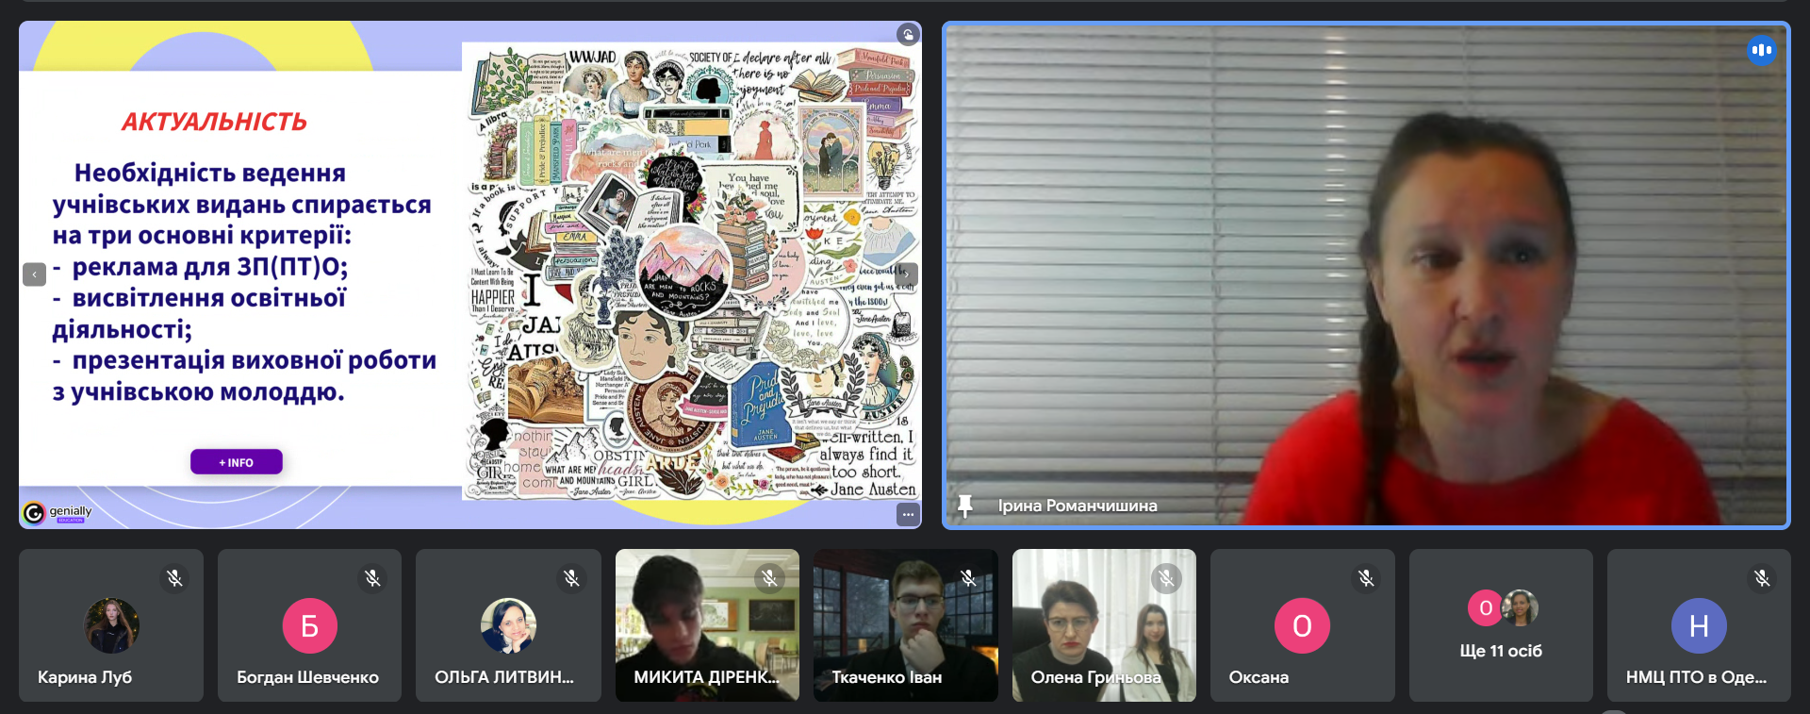Viewport: 1810px width, 714px height.
Task: Click the presentation tile's top-right corner icon
Action: coord(907,35)
